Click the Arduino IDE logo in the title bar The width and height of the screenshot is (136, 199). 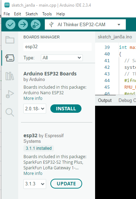coord(7,5)
